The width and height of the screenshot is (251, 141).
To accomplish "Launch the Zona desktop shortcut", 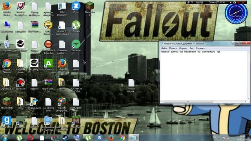I will tap(76, 6).
